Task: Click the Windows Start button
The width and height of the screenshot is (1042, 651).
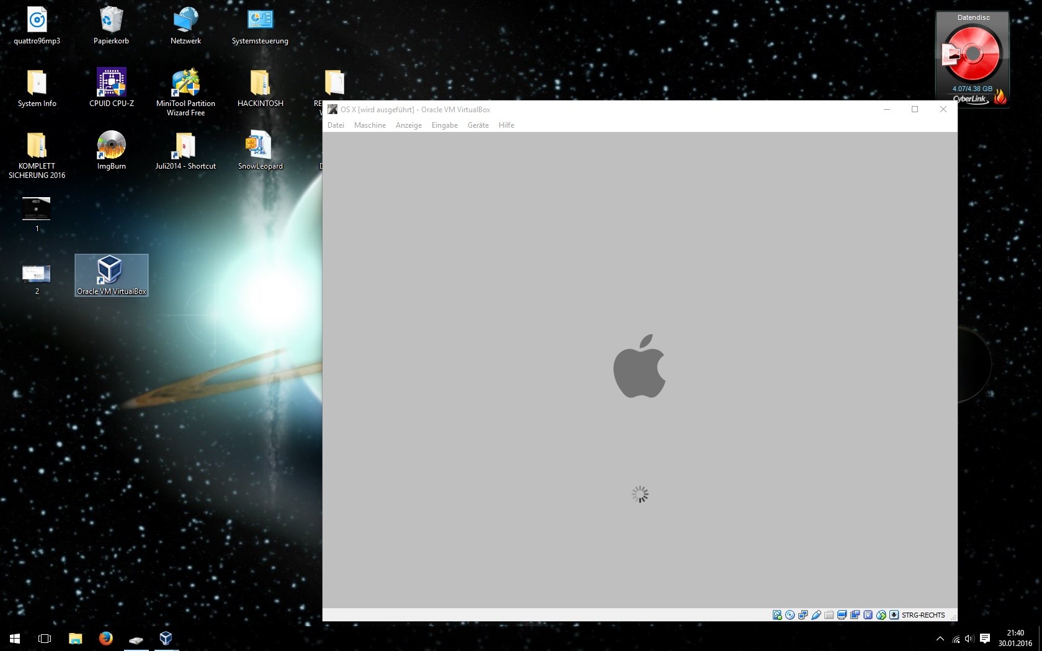Action: 15,638
